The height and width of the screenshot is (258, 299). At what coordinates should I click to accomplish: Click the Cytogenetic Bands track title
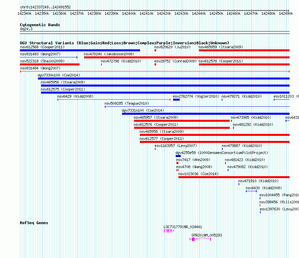40,25
